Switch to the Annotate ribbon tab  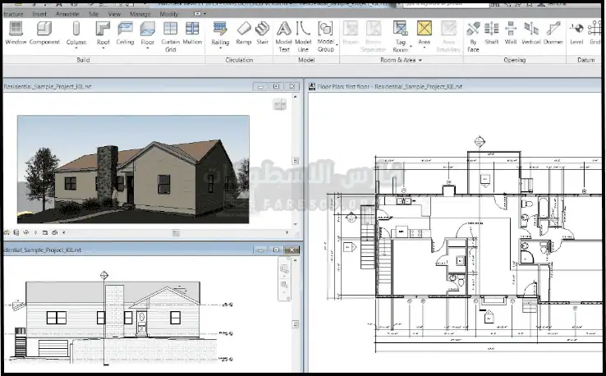tap(66, 14)
